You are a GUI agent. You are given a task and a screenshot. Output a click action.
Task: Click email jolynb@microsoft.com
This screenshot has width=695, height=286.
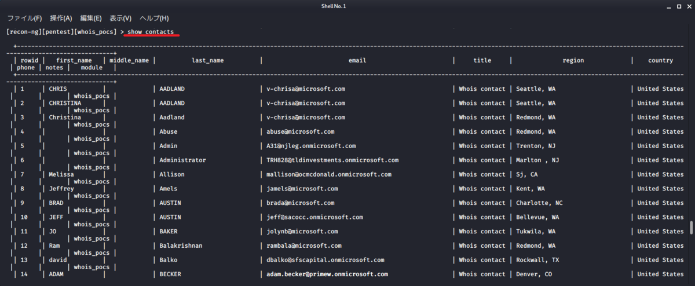pyautogui.click(x=302, y=232)
